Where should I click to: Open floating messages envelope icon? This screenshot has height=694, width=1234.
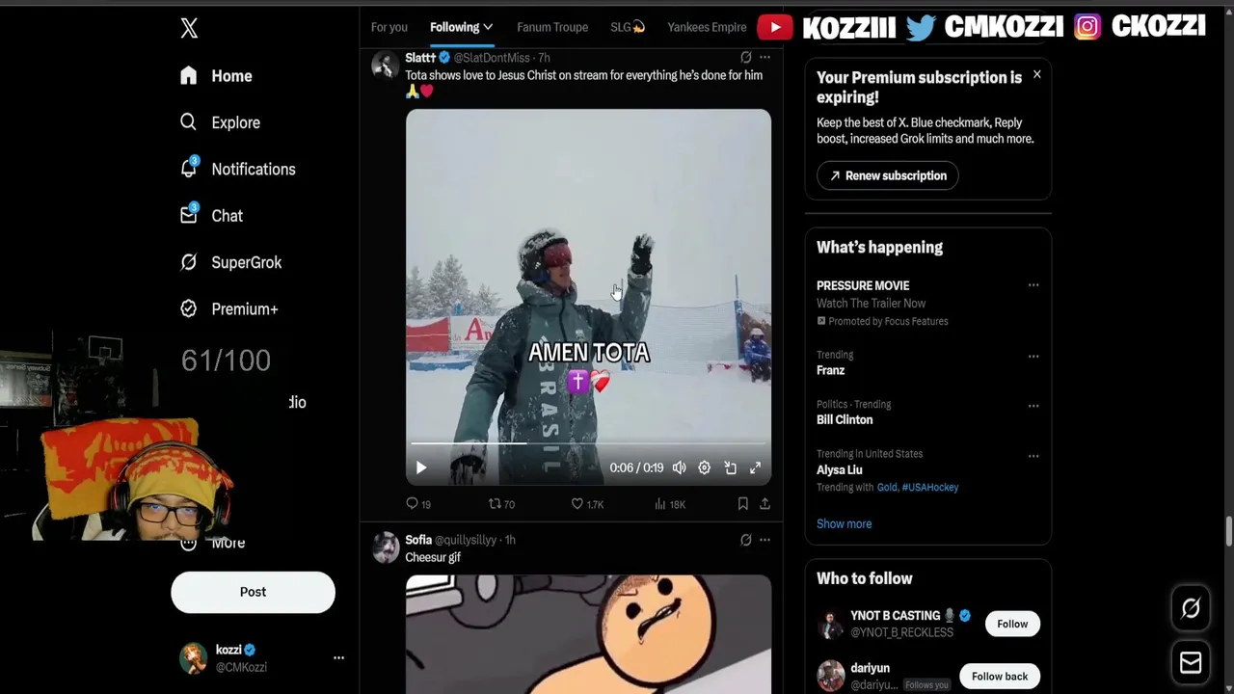pyautogui.click(x=1191, y=662)
